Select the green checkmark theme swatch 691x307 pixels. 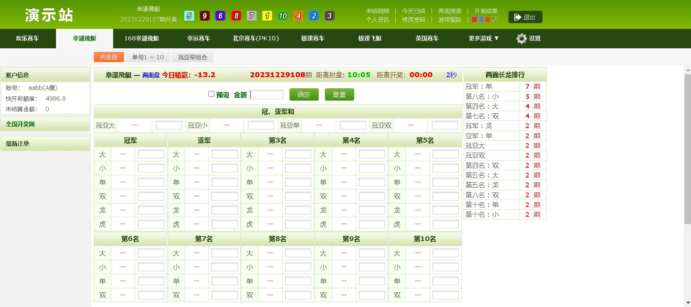click(494, 19)
